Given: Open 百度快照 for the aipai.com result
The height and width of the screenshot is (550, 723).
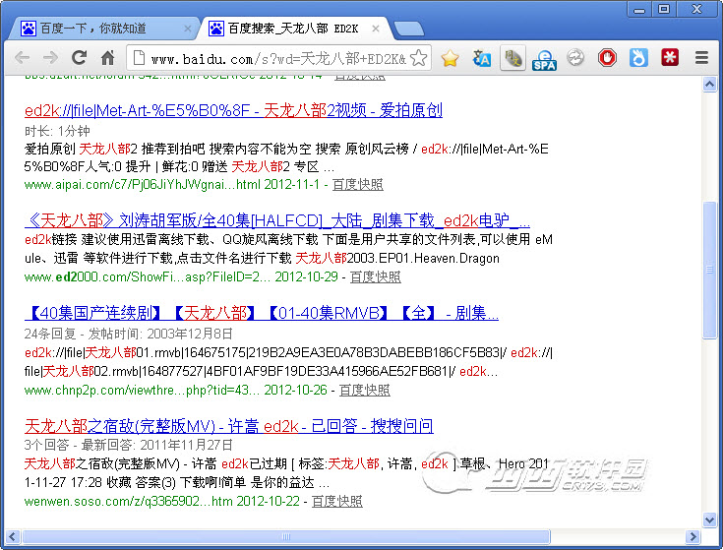Looking at the screenshot, I should (358, 184).
